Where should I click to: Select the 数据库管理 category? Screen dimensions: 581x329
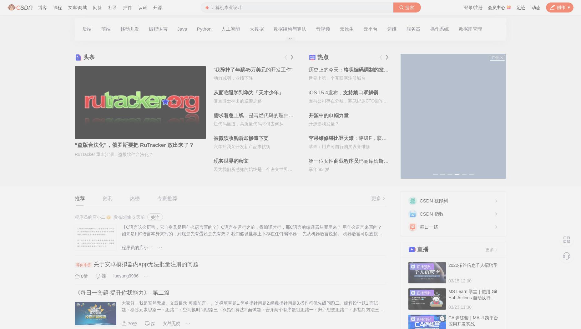click(470, 29)
